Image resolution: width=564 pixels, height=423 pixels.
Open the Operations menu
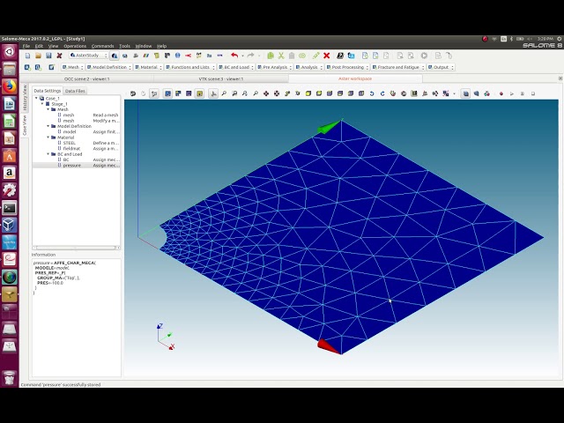(x=75, y=46)
